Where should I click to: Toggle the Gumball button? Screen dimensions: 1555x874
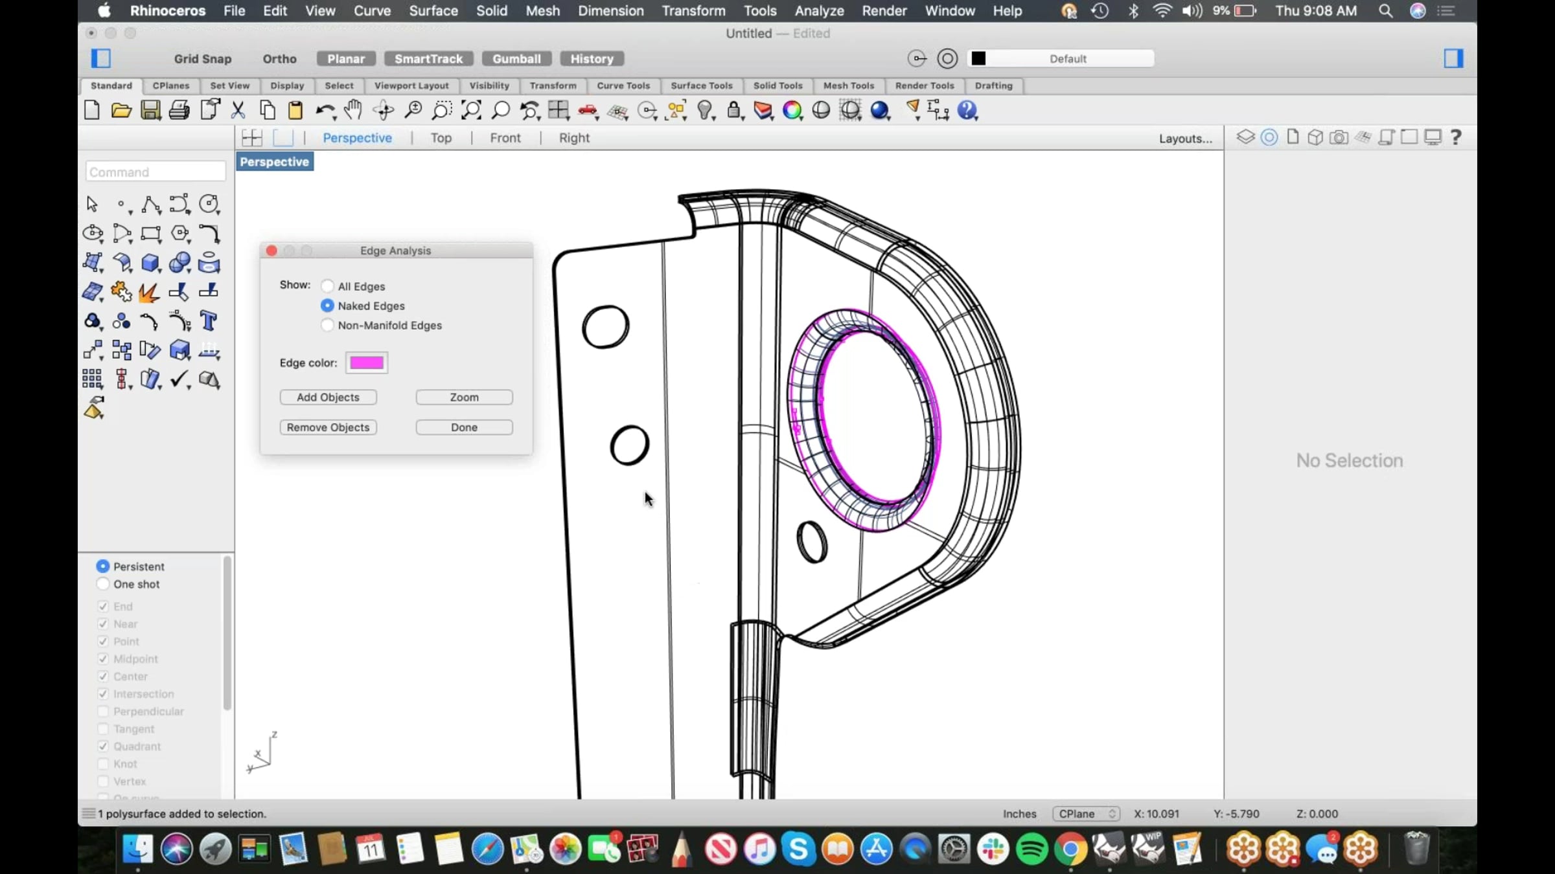(516, 59)
